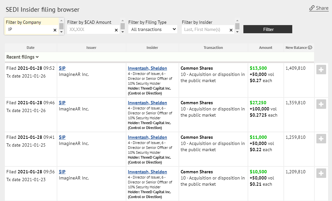Expand the first filing row plus icon

[321, 70]
